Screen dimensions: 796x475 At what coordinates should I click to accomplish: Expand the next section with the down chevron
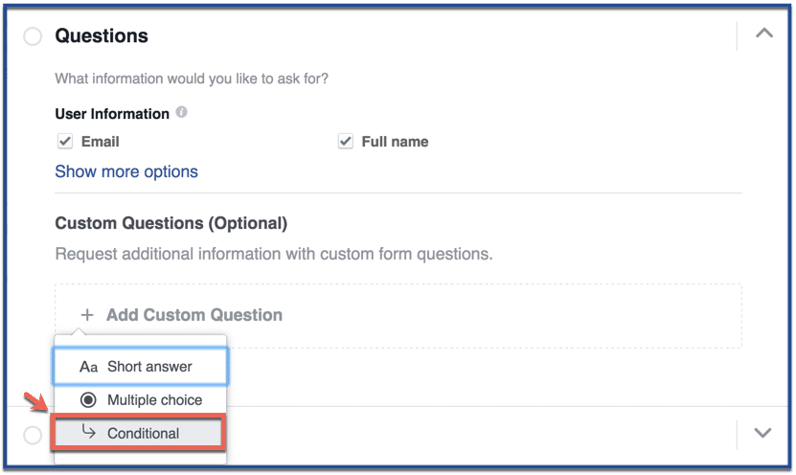click(x=762, y=433)
